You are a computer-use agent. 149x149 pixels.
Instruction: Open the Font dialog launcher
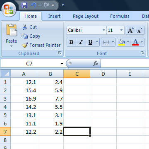(x=142, y=53)
